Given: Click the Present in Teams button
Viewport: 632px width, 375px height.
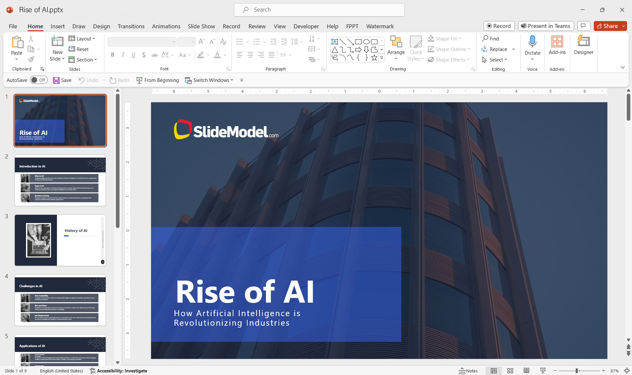Looking at the screenshot, I should point(545,26).
